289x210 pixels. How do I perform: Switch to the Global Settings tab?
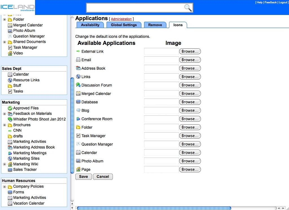point(124,25)
